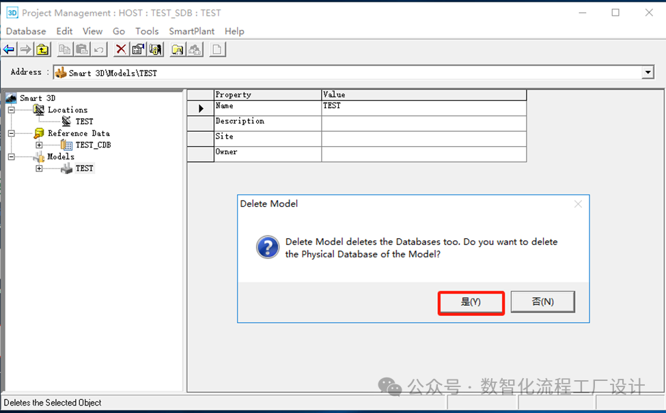
Task: Click the Address path input field
Action: [353, 72]
